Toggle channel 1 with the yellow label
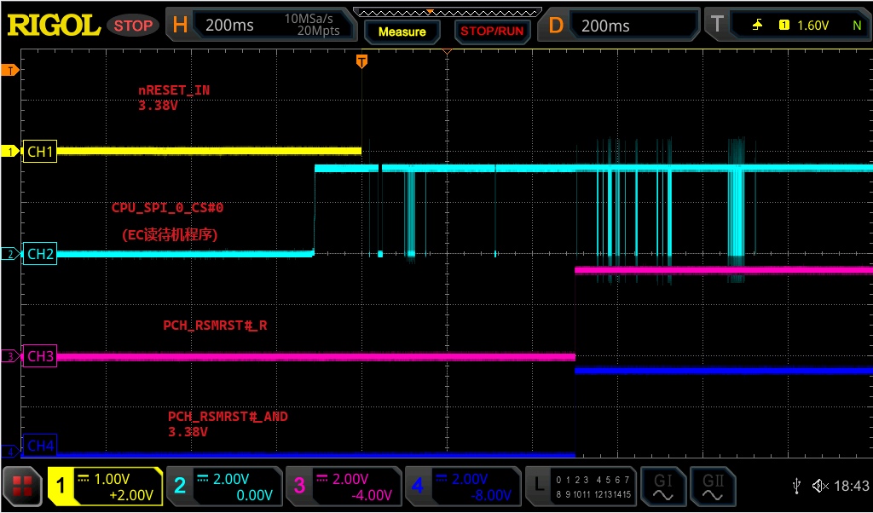The image size is (873, 513). [105, 487]
